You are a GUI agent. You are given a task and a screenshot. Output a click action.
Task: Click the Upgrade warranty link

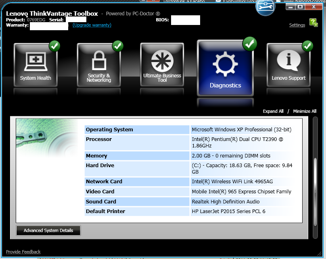point(92,25)
